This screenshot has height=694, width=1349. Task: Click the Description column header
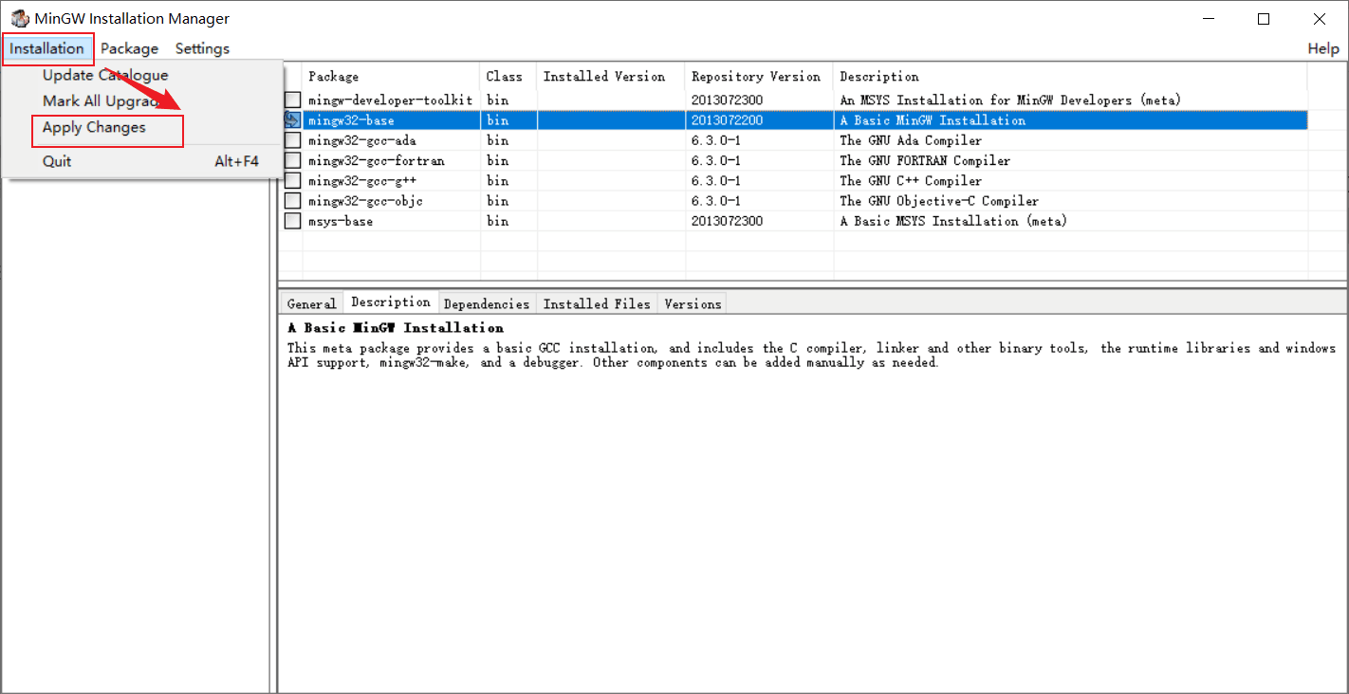coord(1070,76)
